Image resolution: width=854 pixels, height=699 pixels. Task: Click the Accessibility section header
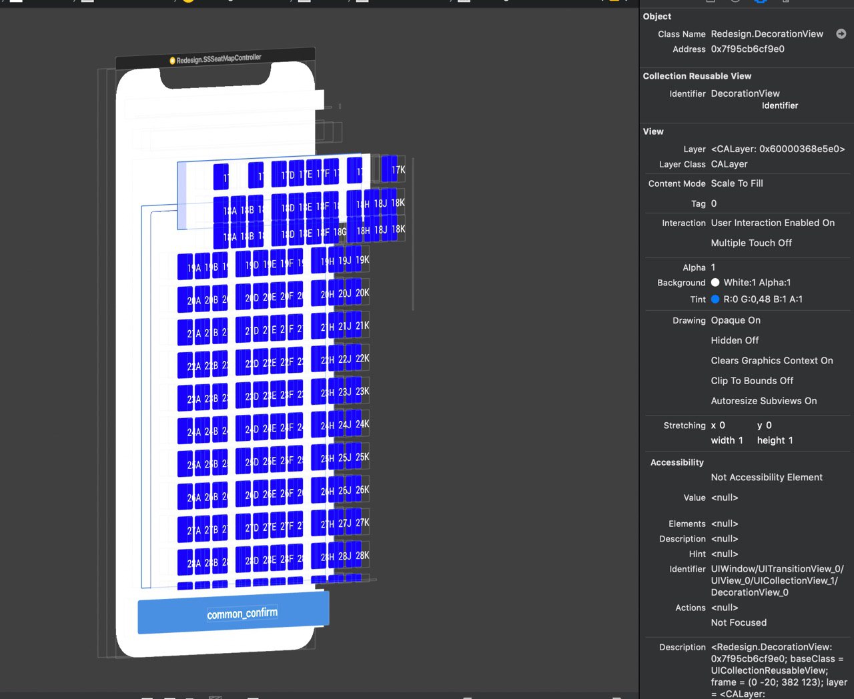tap(677, 462)
